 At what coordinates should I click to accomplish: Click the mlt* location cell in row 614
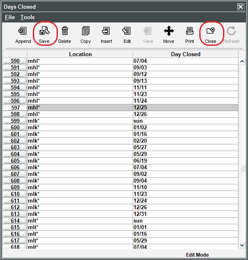click(80, 221)
